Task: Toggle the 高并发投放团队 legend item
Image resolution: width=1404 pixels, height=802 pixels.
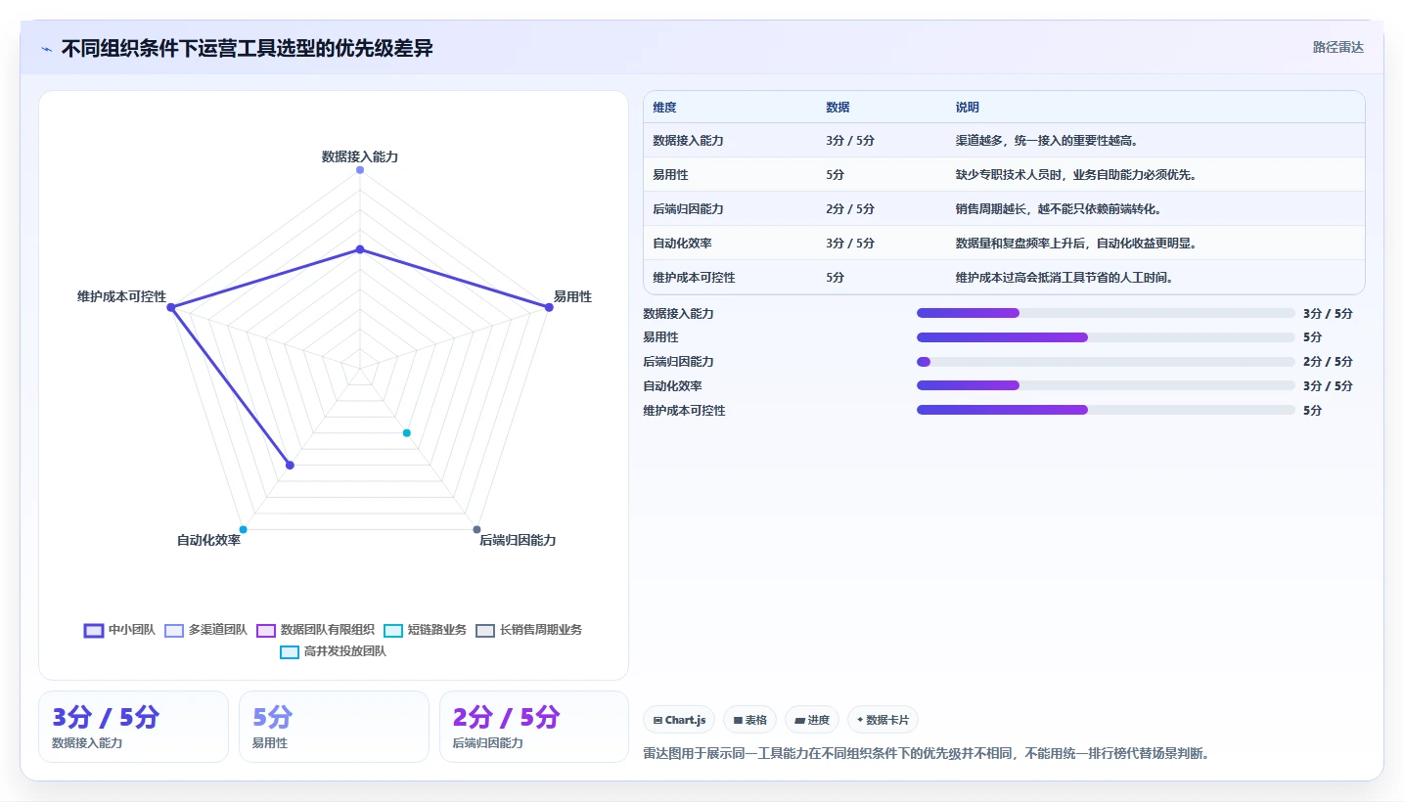Action: point(333,651)
